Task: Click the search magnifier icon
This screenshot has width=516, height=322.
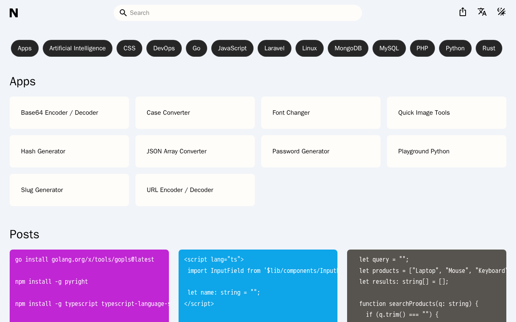Action: point(123,13)
